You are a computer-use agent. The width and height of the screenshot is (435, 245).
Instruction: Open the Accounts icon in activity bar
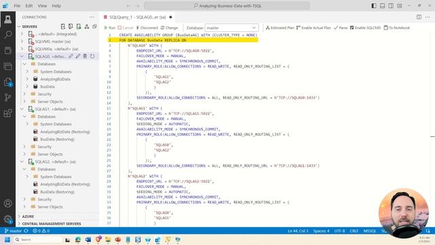(x=7, y=203)
